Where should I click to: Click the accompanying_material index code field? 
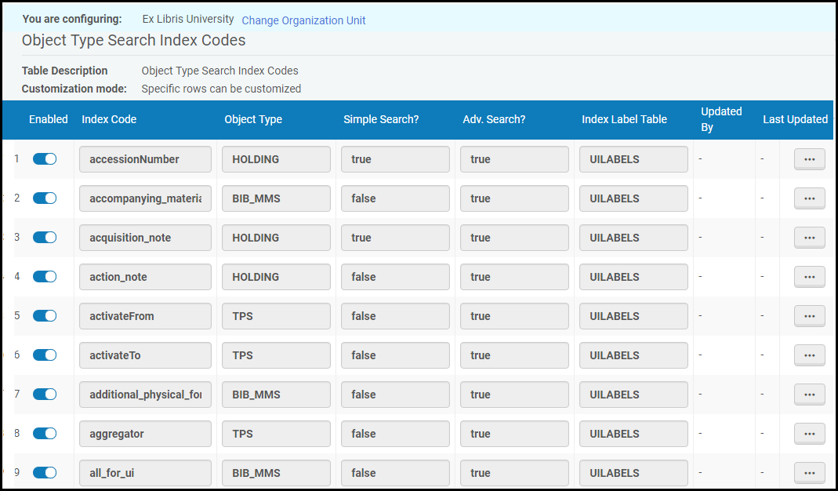pyautogui.click(x=145, y=198)
